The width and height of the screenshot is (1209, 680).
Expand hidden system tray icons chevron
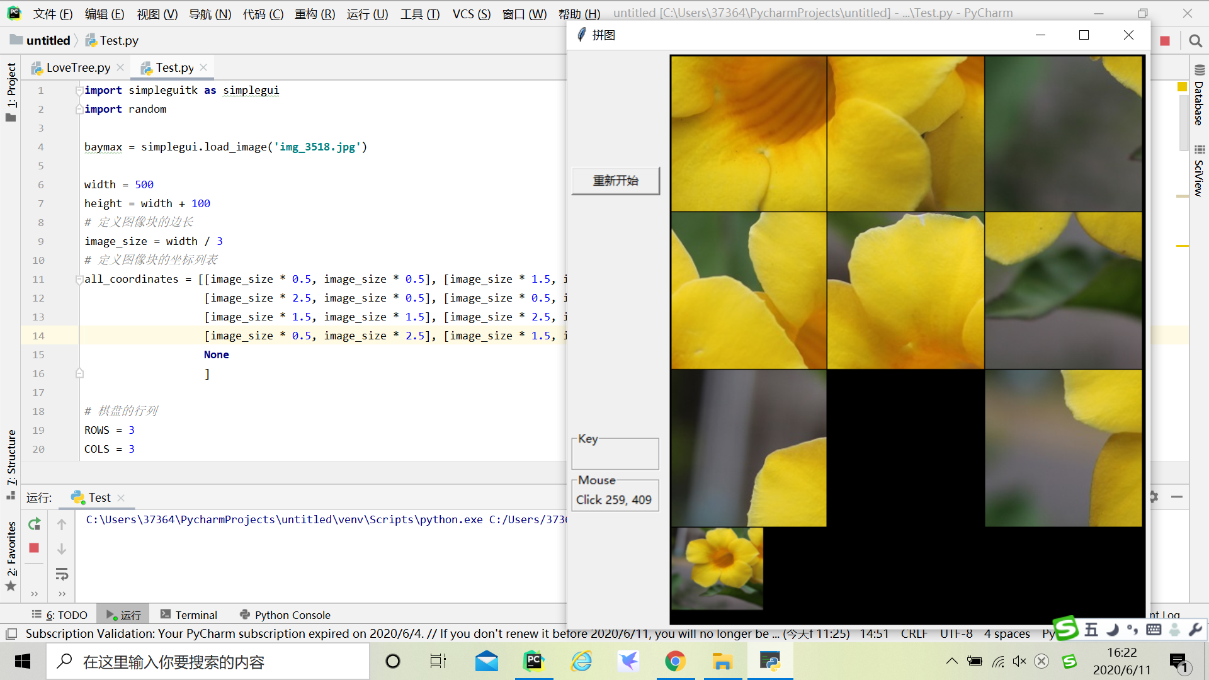(x=951, y=661)
